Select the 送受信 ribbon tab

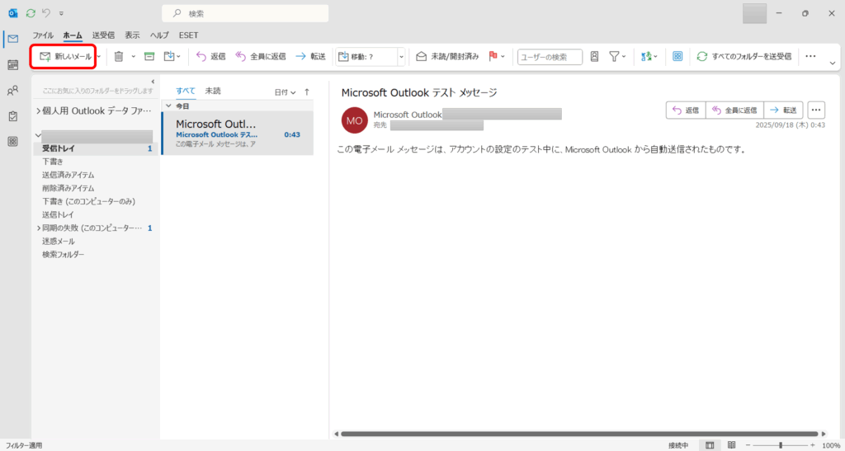pos(103,35)
